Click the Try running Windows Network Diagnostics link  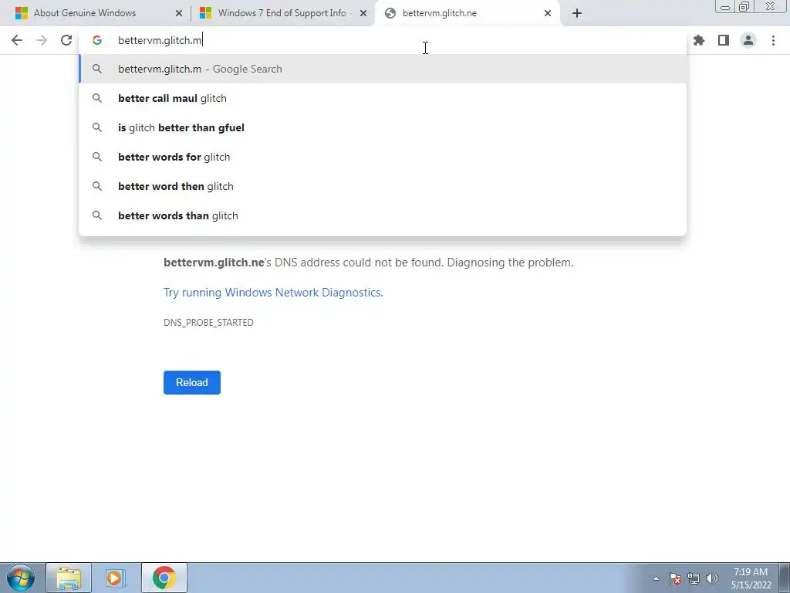pyautogui.click(x=273, y=293)
